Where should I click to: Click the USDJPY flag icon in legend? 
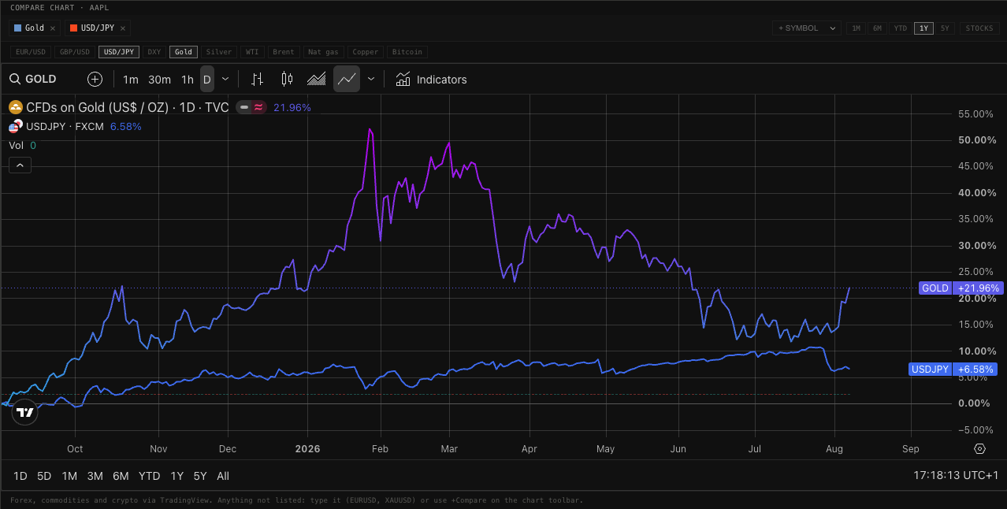point(15,127)
